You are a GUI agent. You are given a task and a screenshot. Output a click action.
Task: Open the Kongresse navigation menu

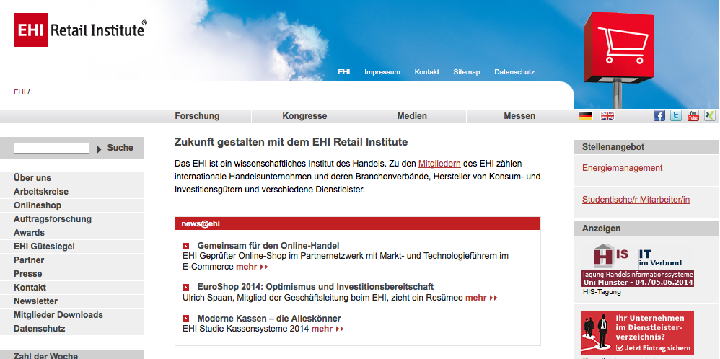(305, 116)
